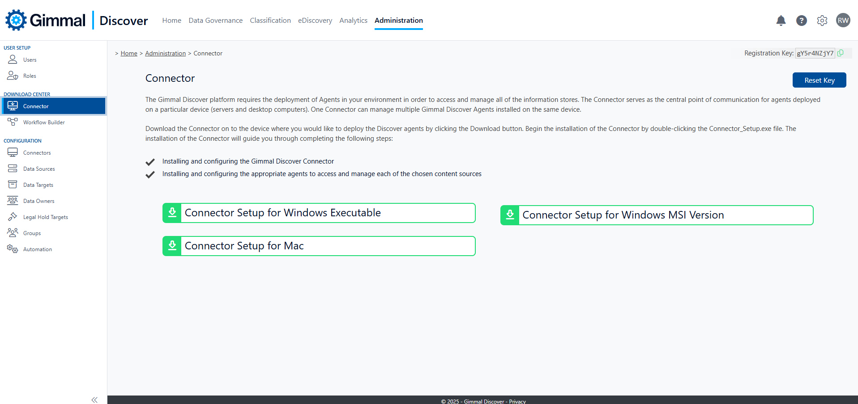The width and height of the screenshot is (858, 404).
Task: Click the notifications bell icon
Action: tap(781, 21)
